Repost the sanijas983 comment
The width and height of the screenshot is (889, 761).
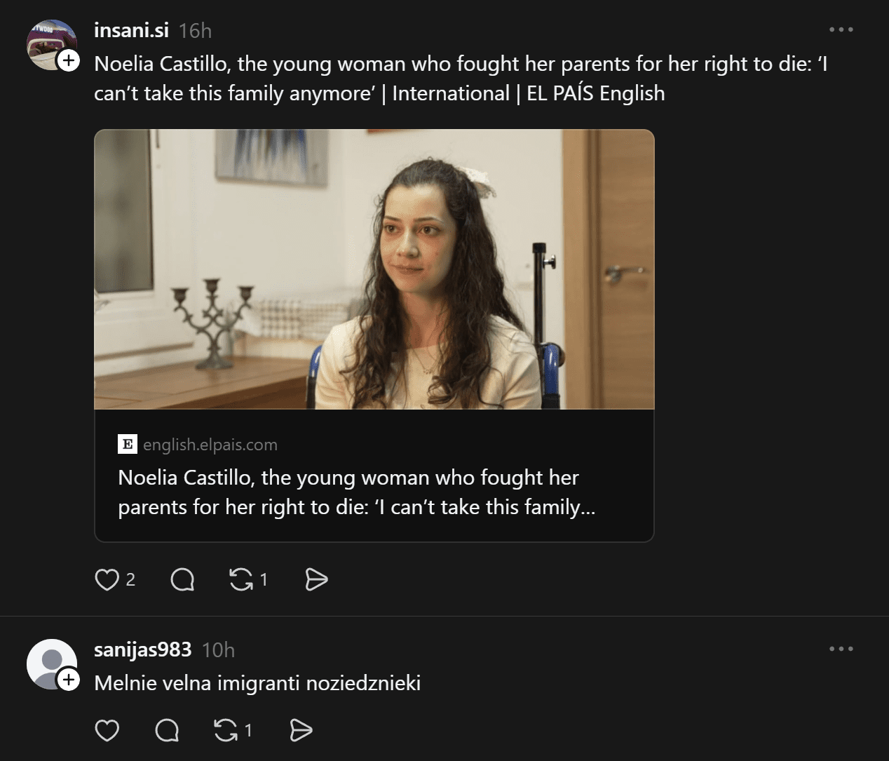(225, 731)
